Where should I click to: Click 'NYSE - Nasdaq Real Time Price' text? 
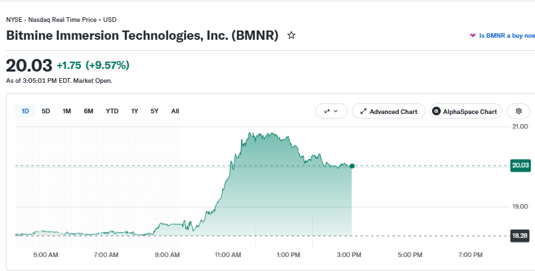click(51, 20)
